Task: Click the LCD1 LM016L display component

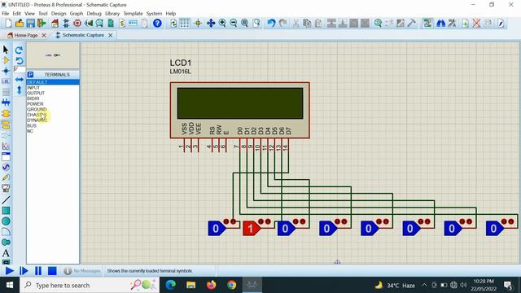Action: [x=240, y=110]
